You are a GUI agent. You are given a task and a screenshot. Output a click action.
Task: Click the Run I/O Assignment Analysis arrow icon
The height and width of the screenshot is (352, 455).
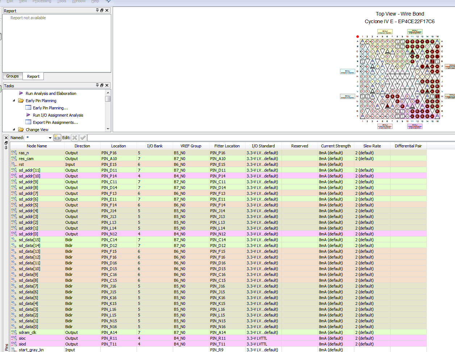(28, 115)
